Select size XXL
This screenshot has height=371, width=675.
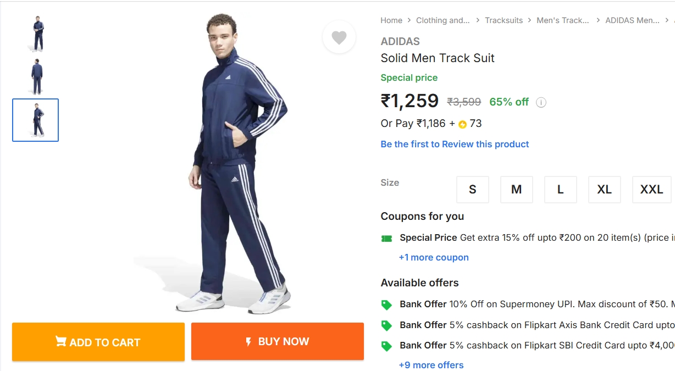pyautogui.click(x=651, y=189)
